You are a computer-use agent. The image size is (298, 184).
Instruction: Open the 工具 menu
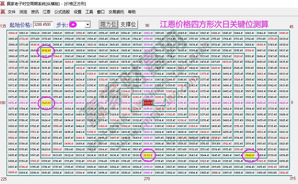89,12
